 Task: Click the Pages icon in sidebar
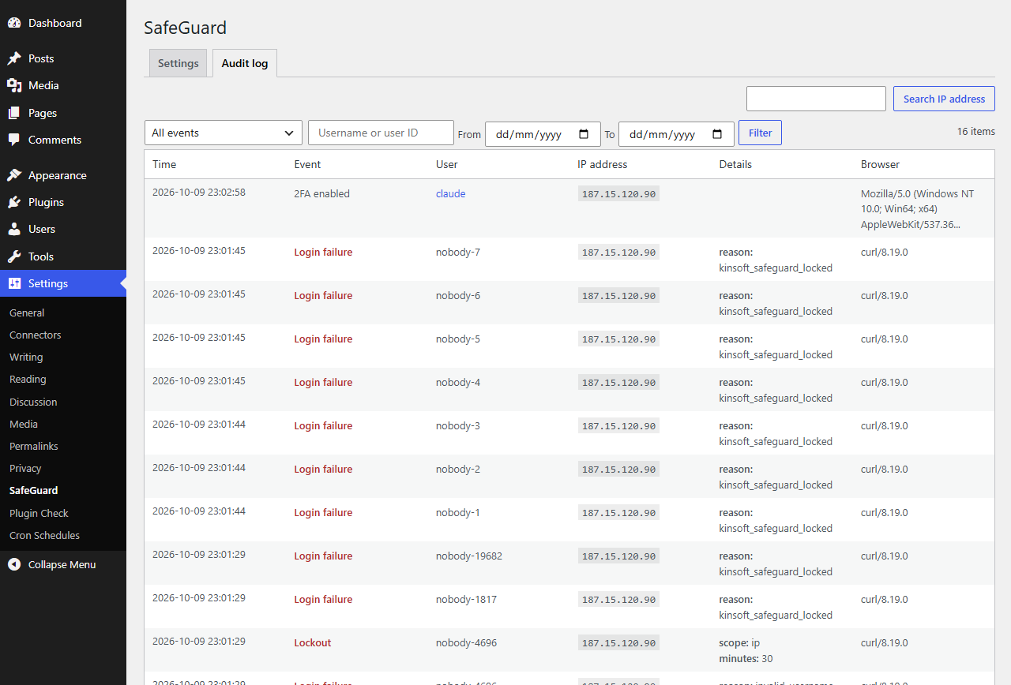pyautogui.click(x=14, y=113)
